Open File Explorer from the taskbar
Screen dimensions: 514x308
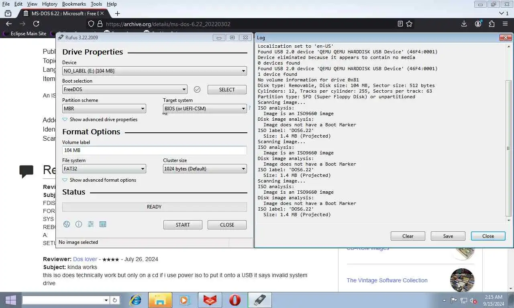click(x=160, y=300)
